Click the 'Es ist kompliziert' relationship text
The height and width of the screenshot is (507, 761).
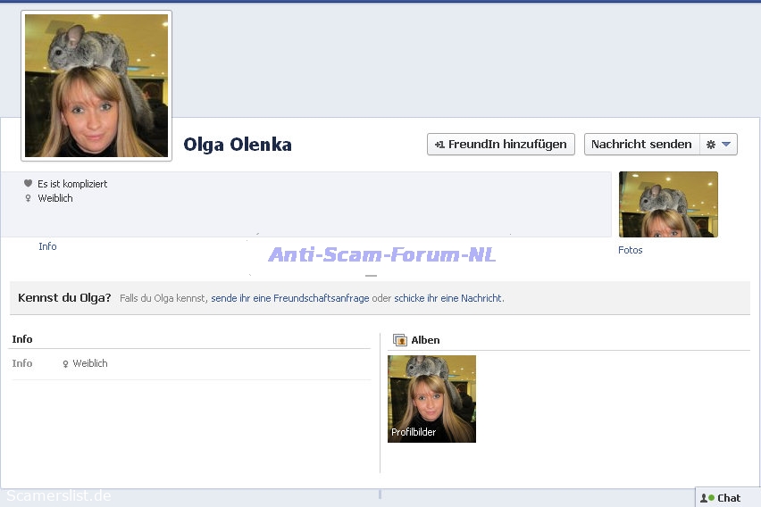point(72,184)
